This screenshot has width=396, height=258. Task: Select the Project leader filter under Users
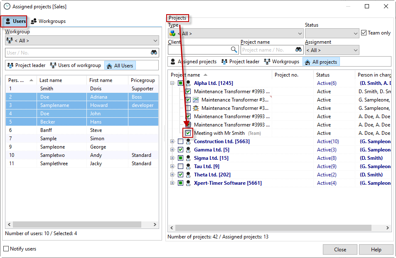tap(26, 65)
